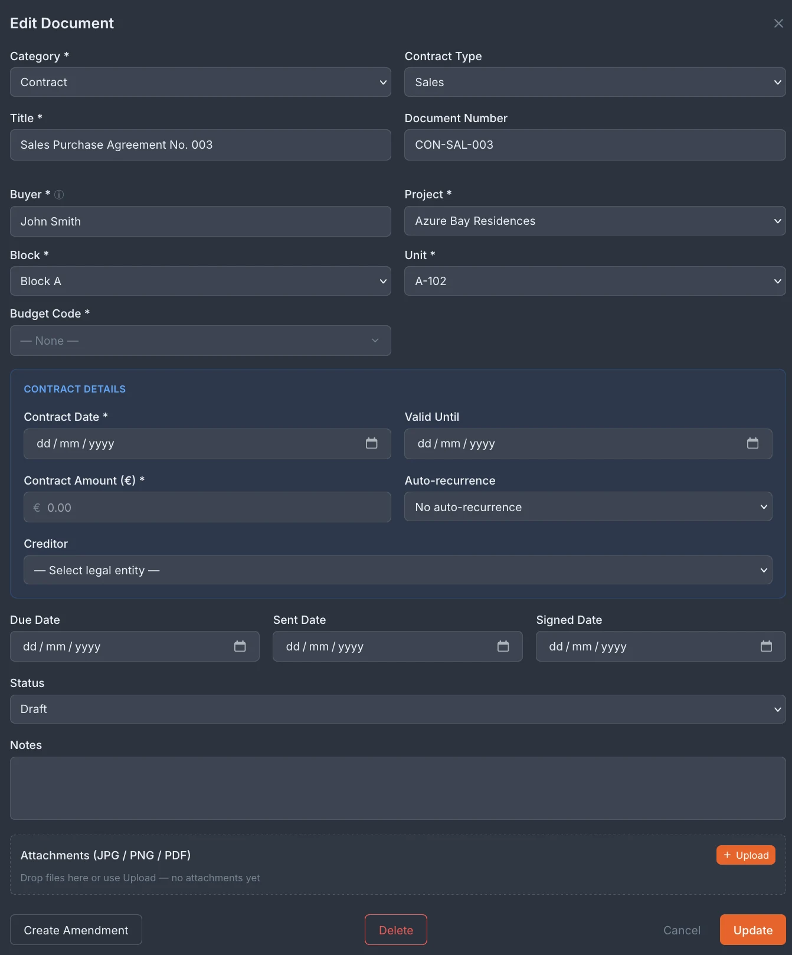Open the Sent Date calendar picker
The width and height of the screenshot is (792, 955).
[x=503, y=646]
